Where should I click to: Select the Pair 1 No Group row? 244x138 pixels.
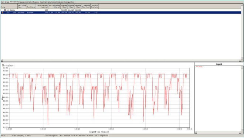(121, 13)
